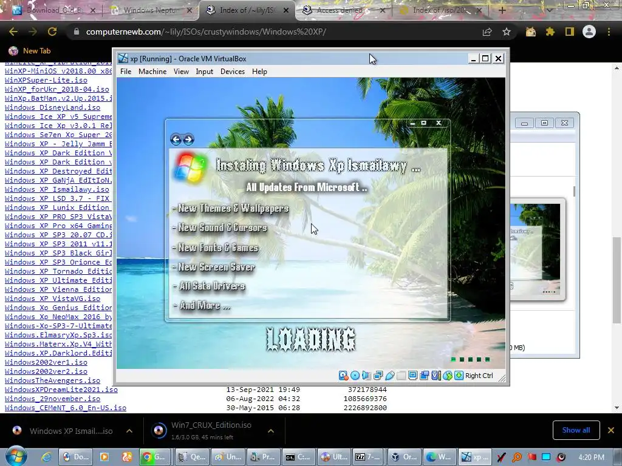This screenshot has width=622, height=466.
Task: Expand options for Win7_CRUX_Edition.iso download
Action: pyautogui.click(x=271, y=431)
